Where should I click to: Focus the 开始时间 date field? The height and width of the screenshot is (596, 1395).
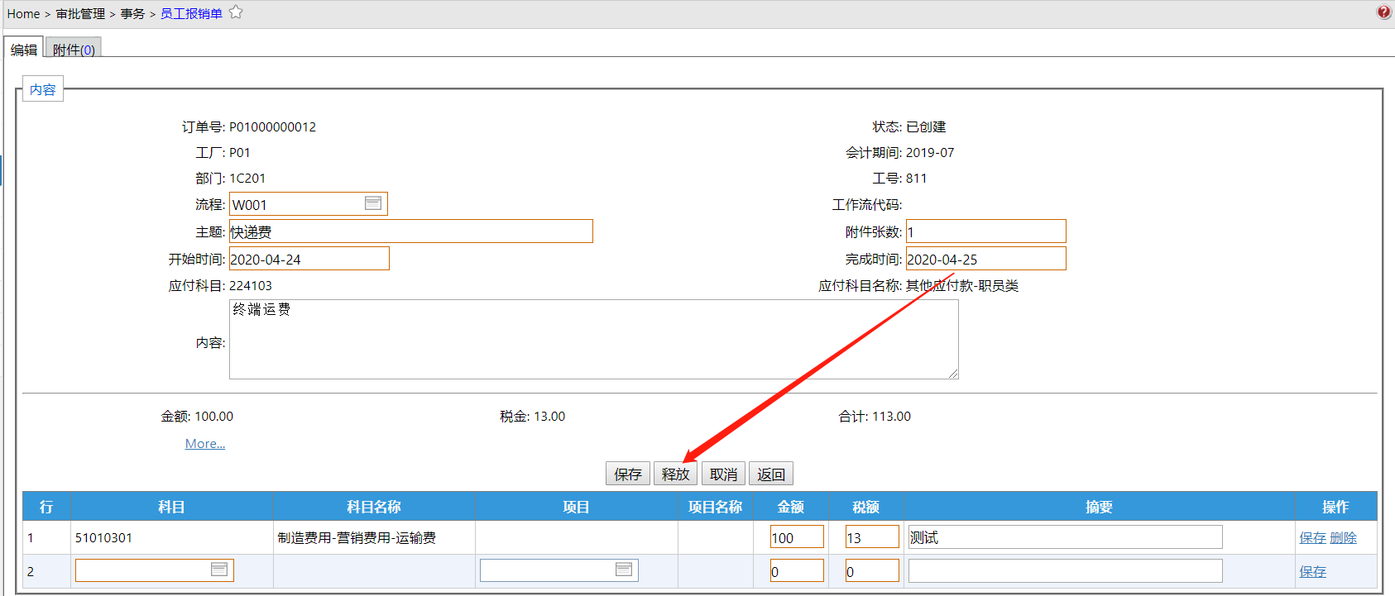click(309, 259)
